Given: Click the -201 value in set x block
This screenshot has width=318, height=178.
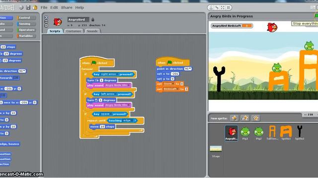Looking at the screenshot, I should [174, 74].
